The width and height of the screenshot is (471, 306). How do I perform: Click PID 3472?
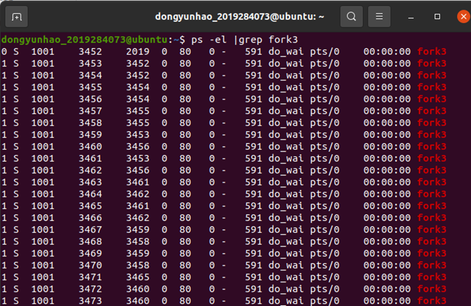tap(90, 289)
